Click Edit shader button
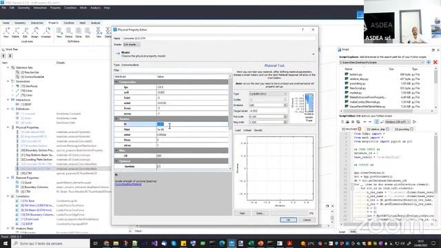The height and width of the screenshot is (248, 441). [x=132, y=44]
